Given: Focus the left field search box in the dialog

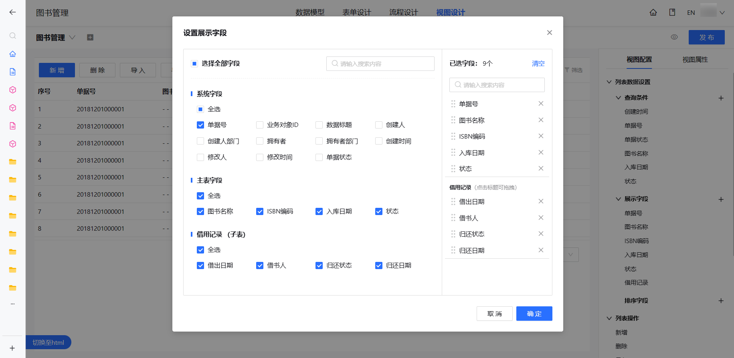Looking at the screenshot, I should pos(380,64).
